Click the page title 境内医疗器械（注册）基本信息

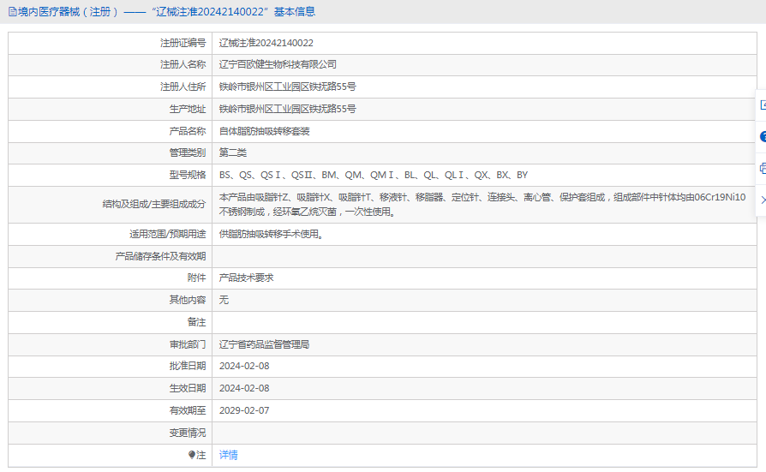coord(166,12)
